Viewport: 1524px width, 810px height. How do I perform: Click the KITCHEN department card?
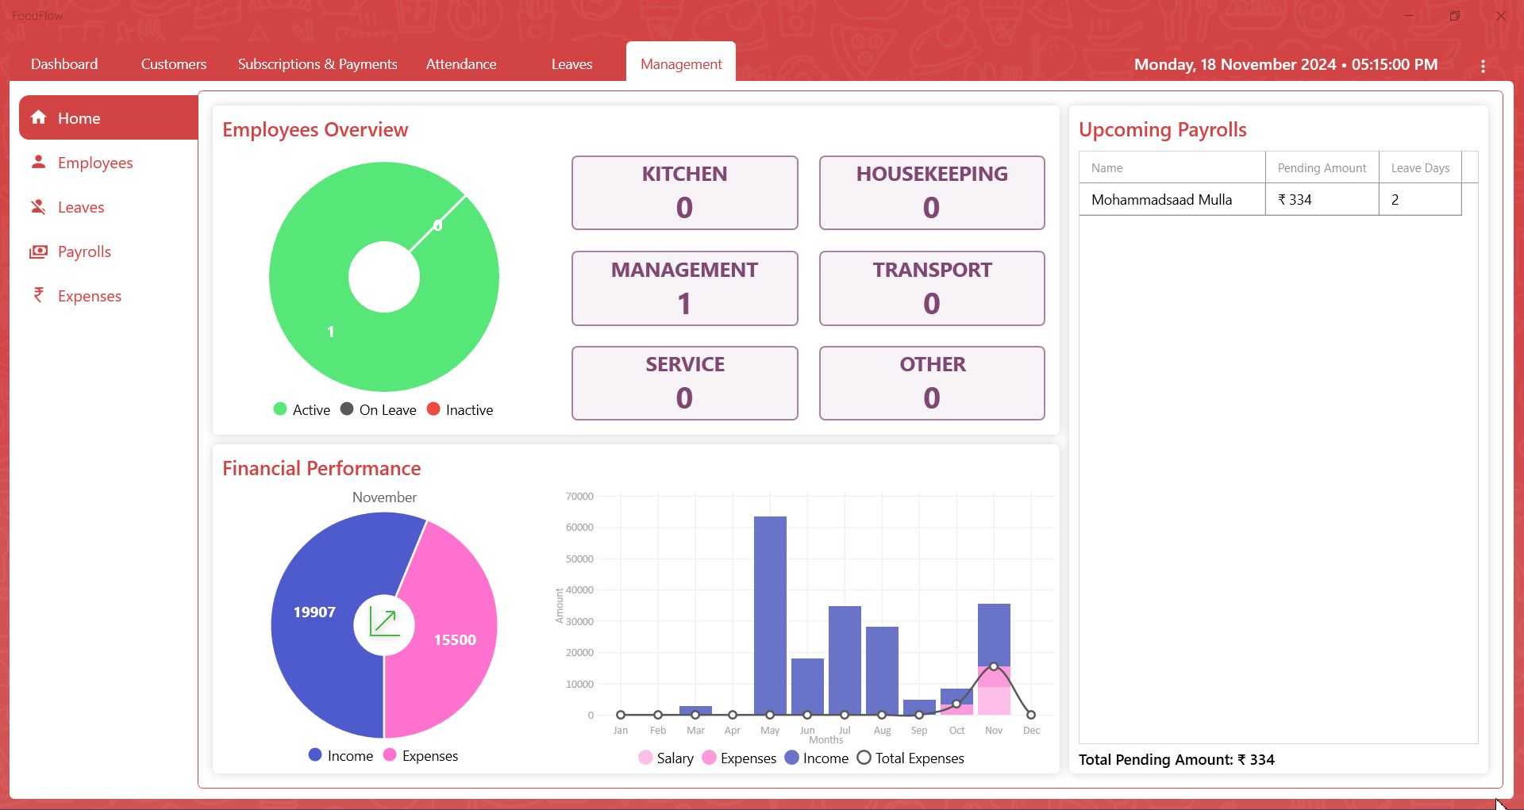click(x=684, y=193)
